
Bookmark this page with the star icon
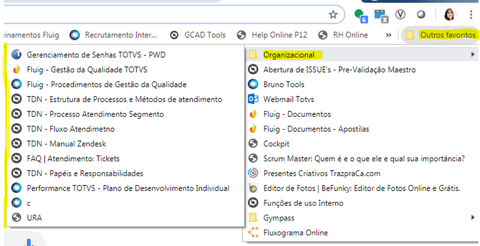[x=333, y=14]
